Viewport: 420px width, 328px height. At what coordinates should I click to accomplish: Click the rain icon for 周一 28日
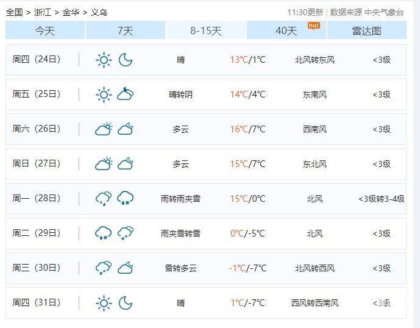104,199
